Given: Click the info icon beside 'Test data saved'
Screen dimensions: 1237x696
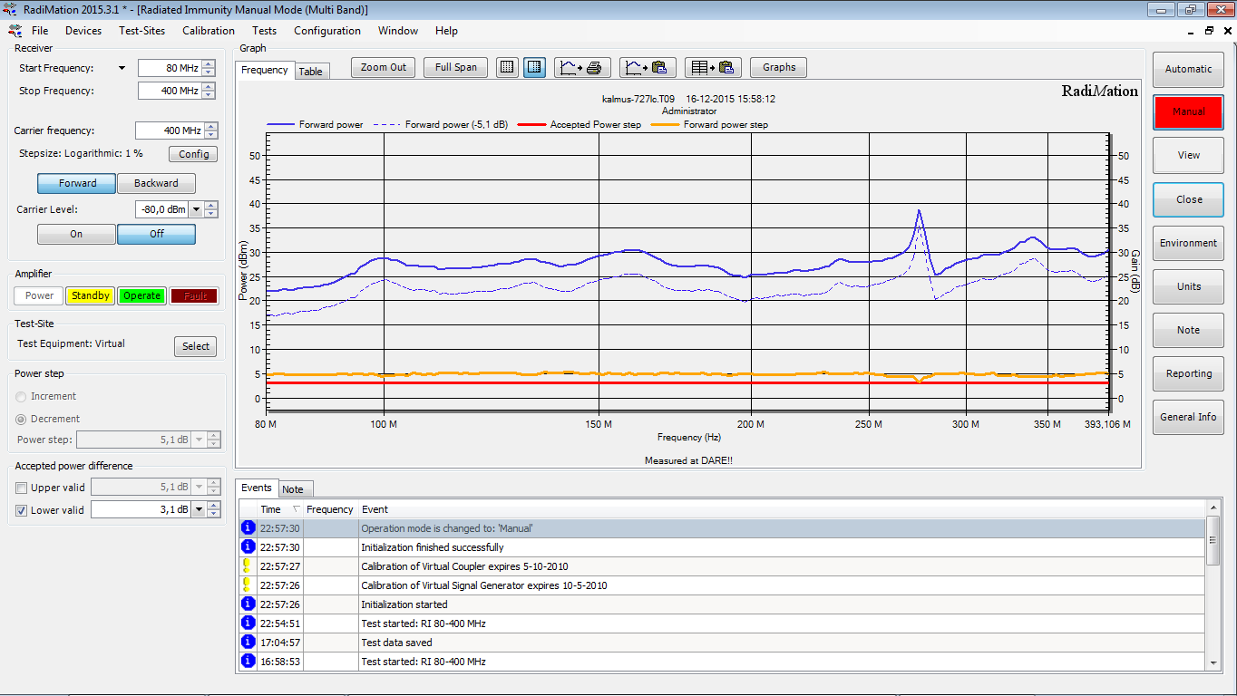Looking at the screenshot, I should (248, 642).
